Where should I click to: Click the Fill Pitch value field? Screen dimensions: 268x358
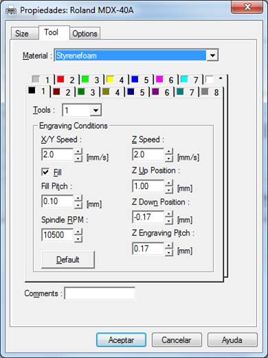tap(57, 201)
